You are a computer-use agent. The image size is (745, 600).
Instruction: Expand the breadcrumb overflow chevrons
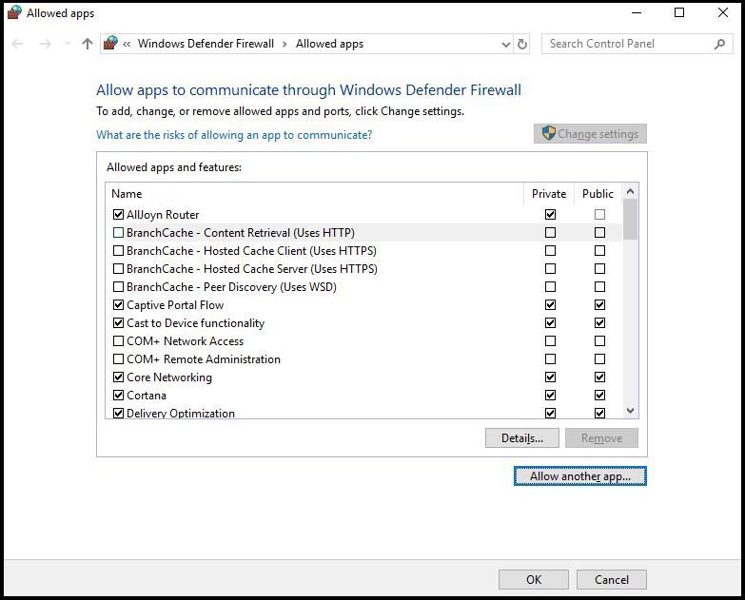pyautogui.click(x=127, y=44)
